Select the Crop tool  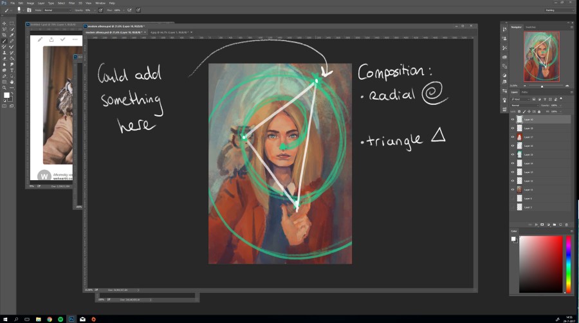[x=5, y=35]
